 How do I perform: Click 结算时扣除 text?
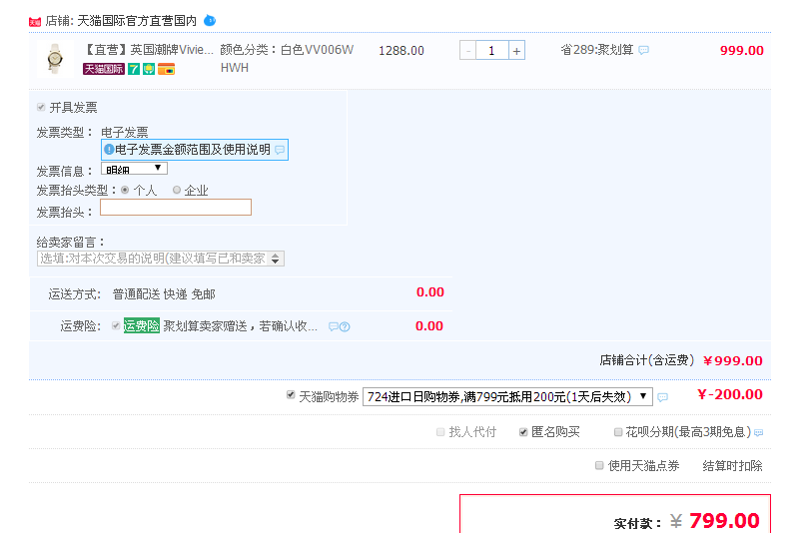(732, 465)
